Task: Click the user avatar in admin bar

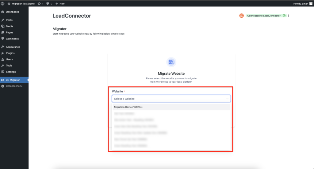Action: point(311,4)
